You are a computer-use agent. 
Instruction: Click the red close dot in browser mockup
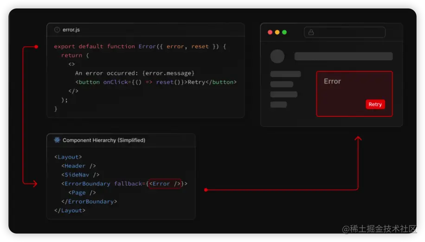tap(270, 32)
